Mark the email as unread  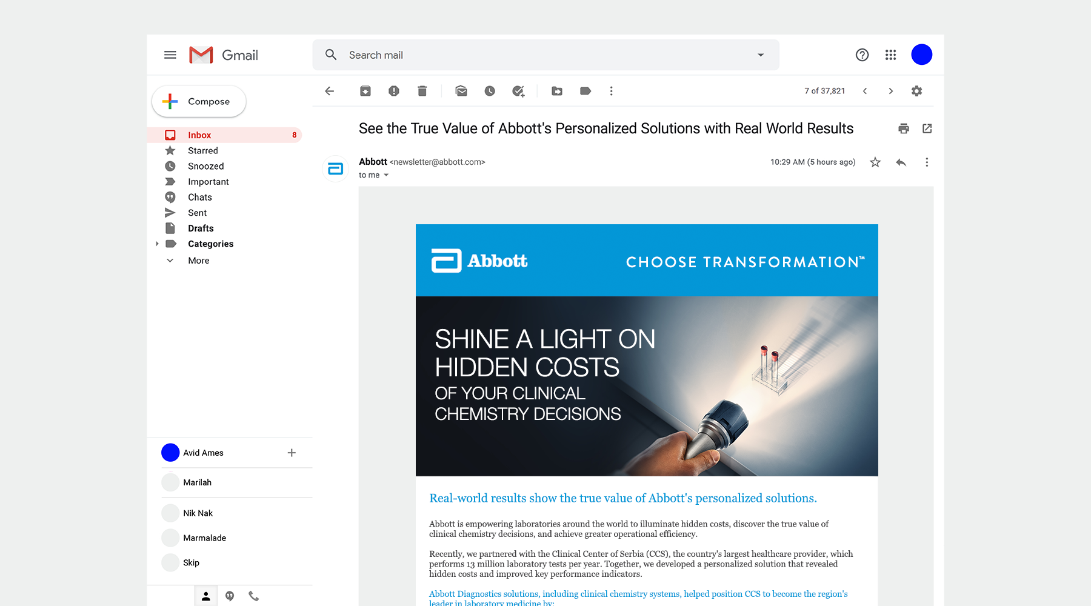pos(461,91)
